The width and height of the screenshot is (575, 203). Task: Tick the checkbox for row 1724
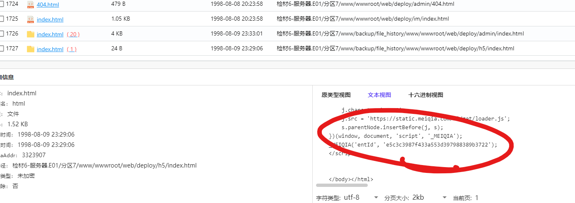[x=1, y=4]
